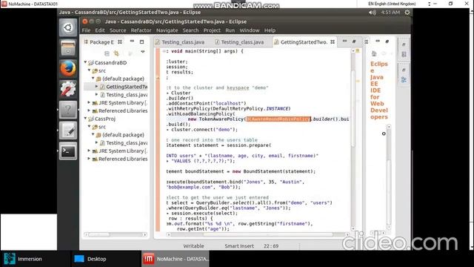Maximize the editor area
The width and height of the screenshot is (474, 267).
coord(354,42)
